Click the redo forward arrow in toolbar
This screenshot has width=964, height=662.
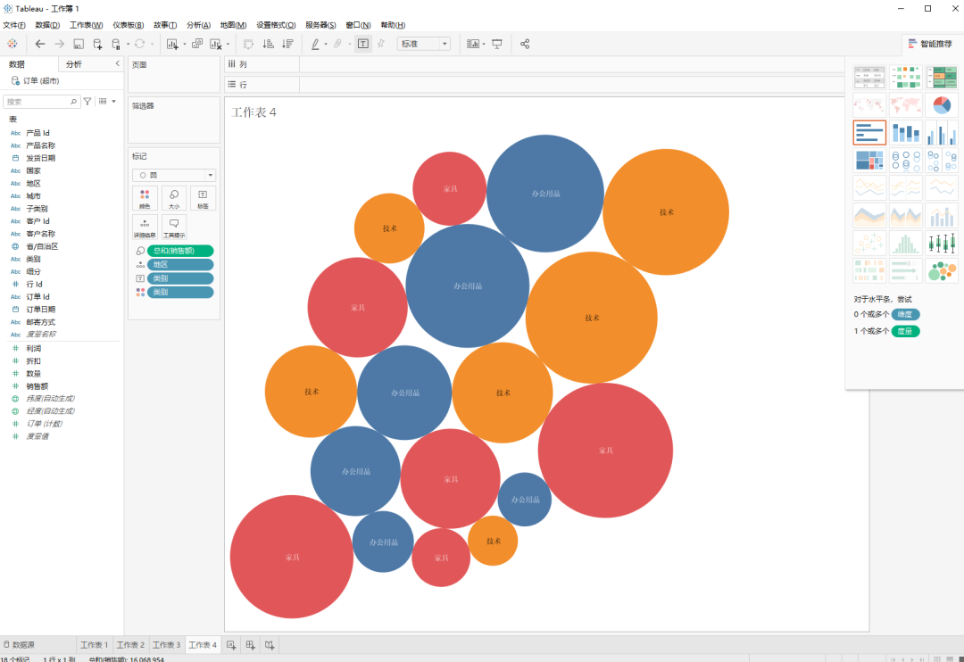tap(59, 44)
